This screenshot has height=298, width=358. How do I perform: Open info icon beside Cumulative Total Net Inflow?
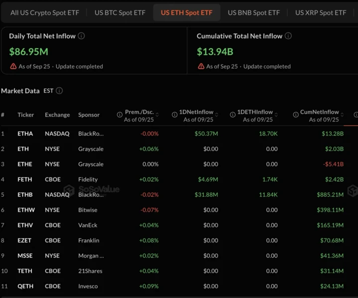[288, 36]
